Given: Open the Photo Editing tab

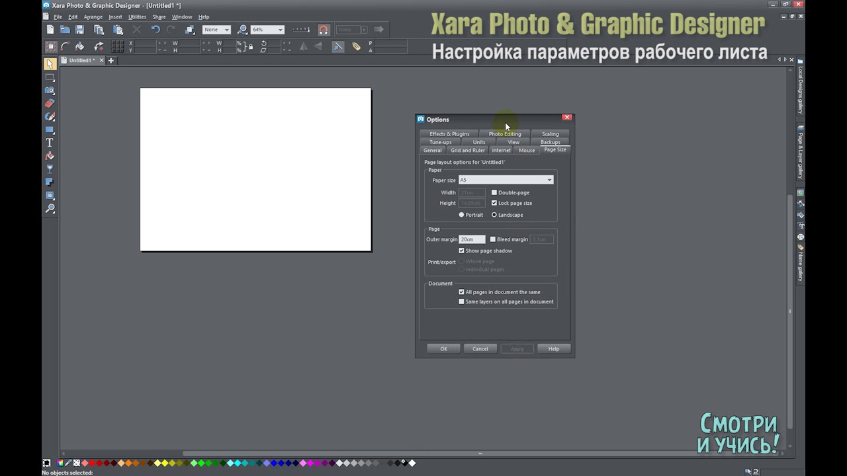Looking at the screenshot, I should [x=505, y=134].
